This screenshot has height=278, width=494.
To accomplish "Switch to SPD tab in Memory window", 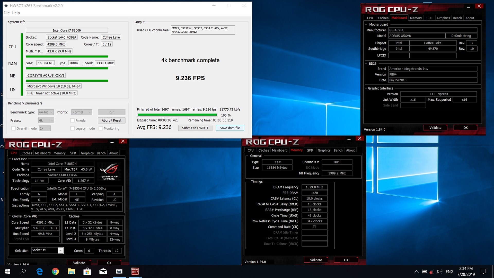I will tap(310, 150).
